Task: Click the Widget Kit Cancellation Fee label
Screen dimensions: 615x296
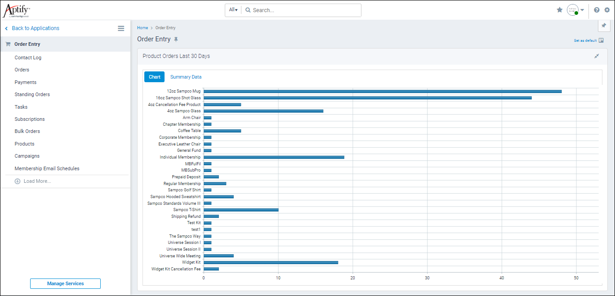Action: 176,269
